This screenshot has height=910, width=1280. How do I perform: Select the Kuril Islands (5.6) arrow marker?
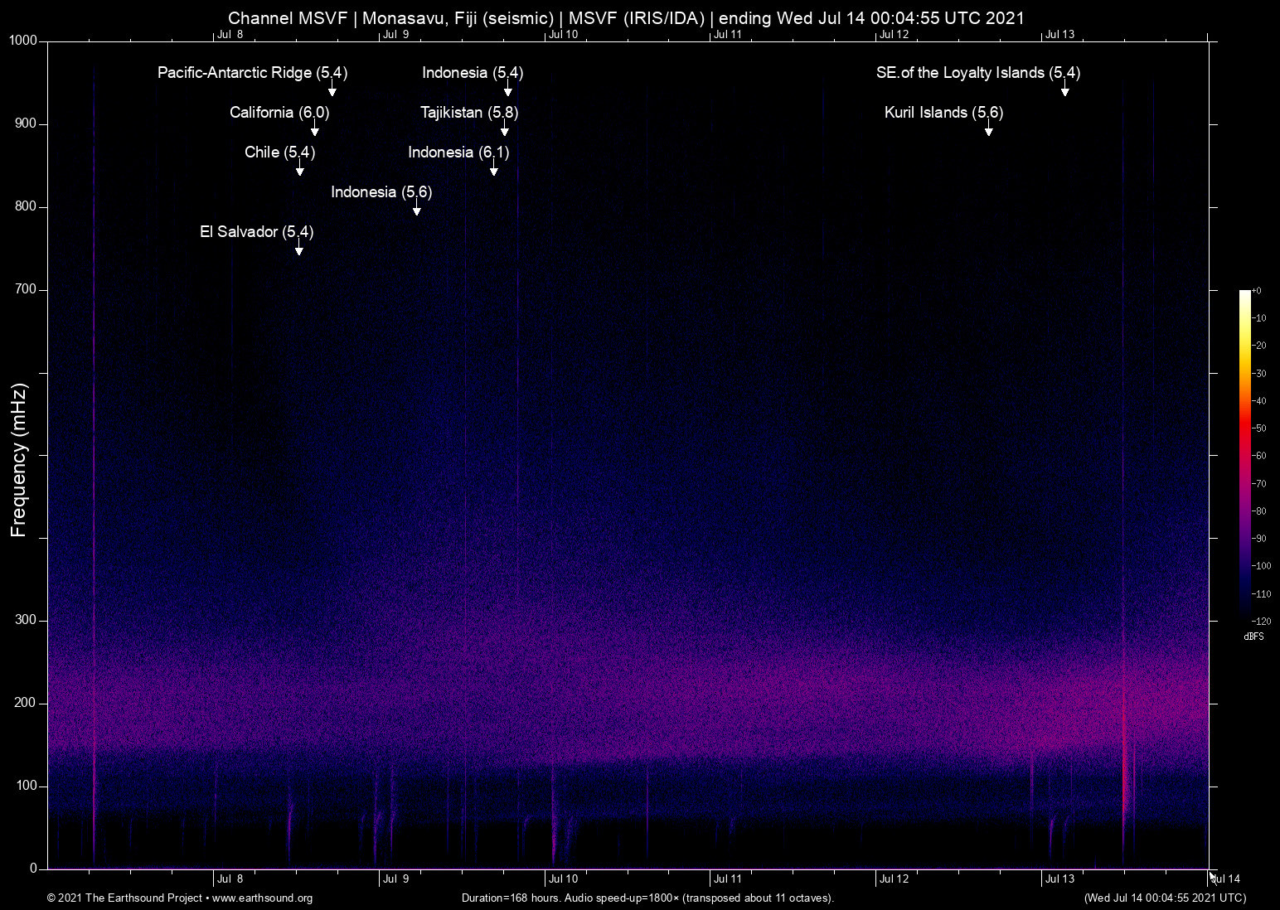[988, 128]
